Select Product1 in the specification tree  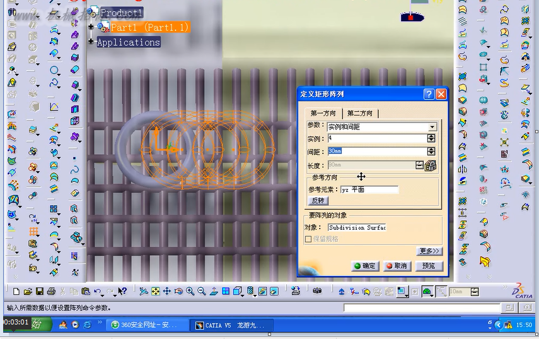click(120, 13)
